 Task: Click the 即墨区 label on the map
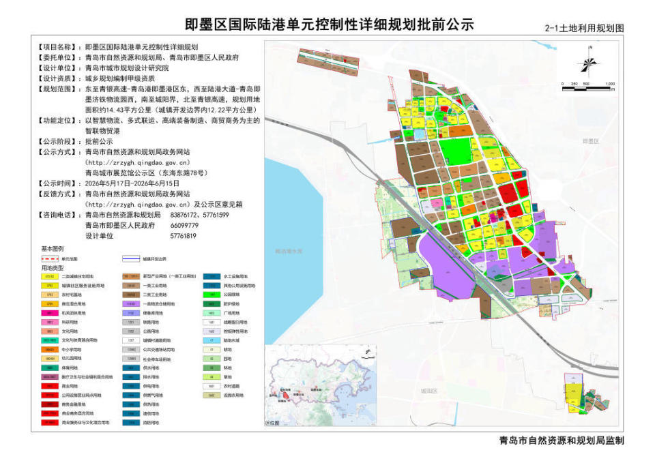[x=591, y=142]
